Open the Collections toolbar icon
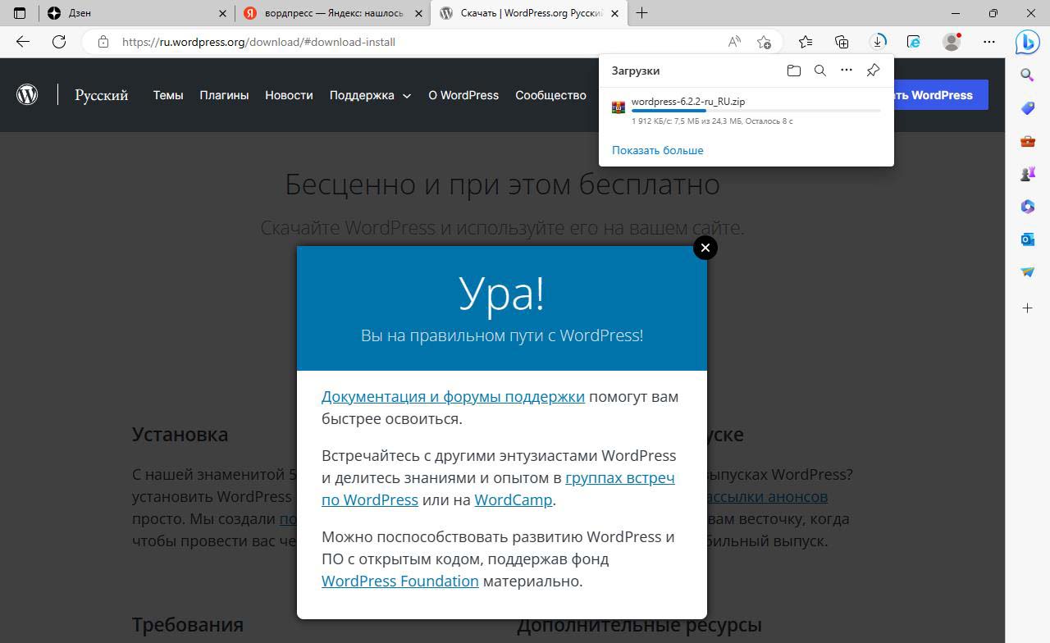Image resolution: width=1050 pixels, height=643 pixels. (842, 42)
